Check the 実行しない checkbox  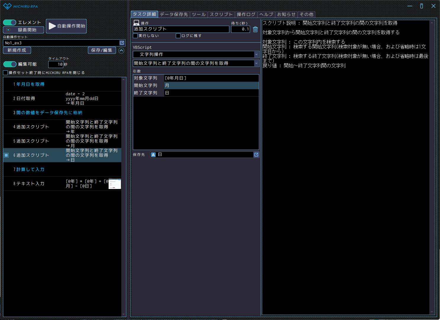(x=136, y=36)
